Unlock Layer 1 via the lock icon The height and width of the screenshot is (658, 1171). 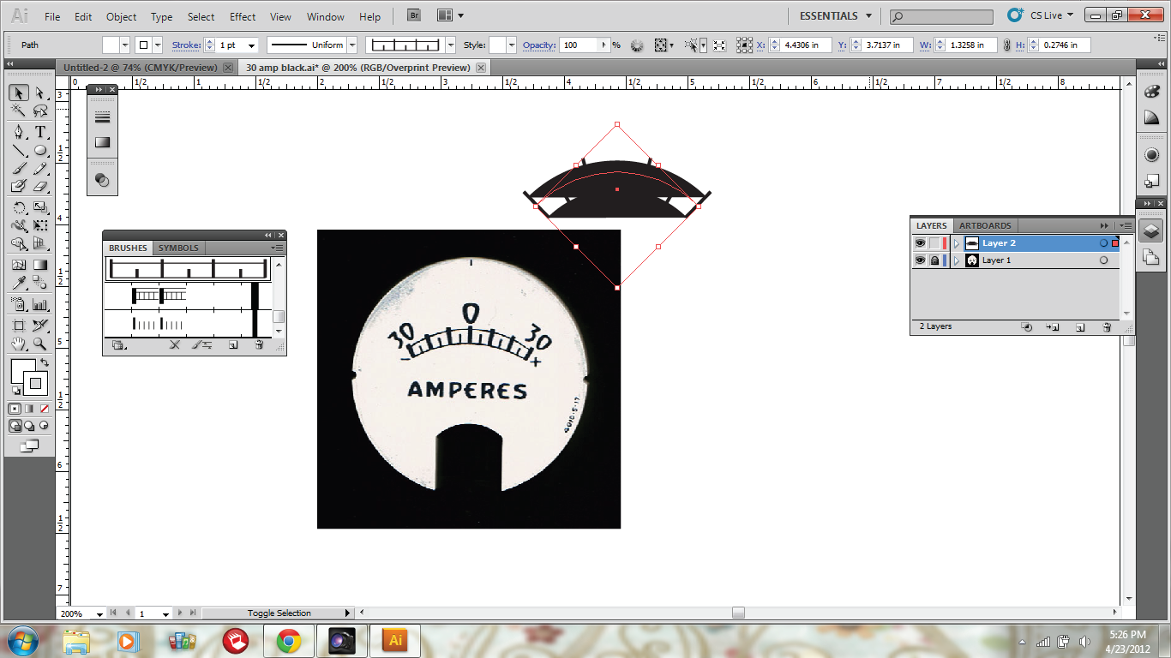tap(934, 260)
